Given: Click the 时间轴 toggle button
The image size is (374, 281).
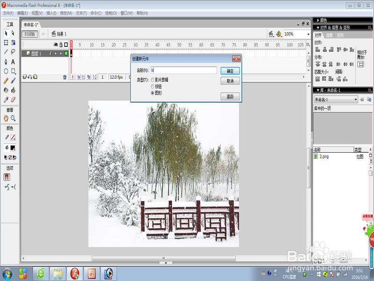Looking at the screenshot, I should [29, 34].
